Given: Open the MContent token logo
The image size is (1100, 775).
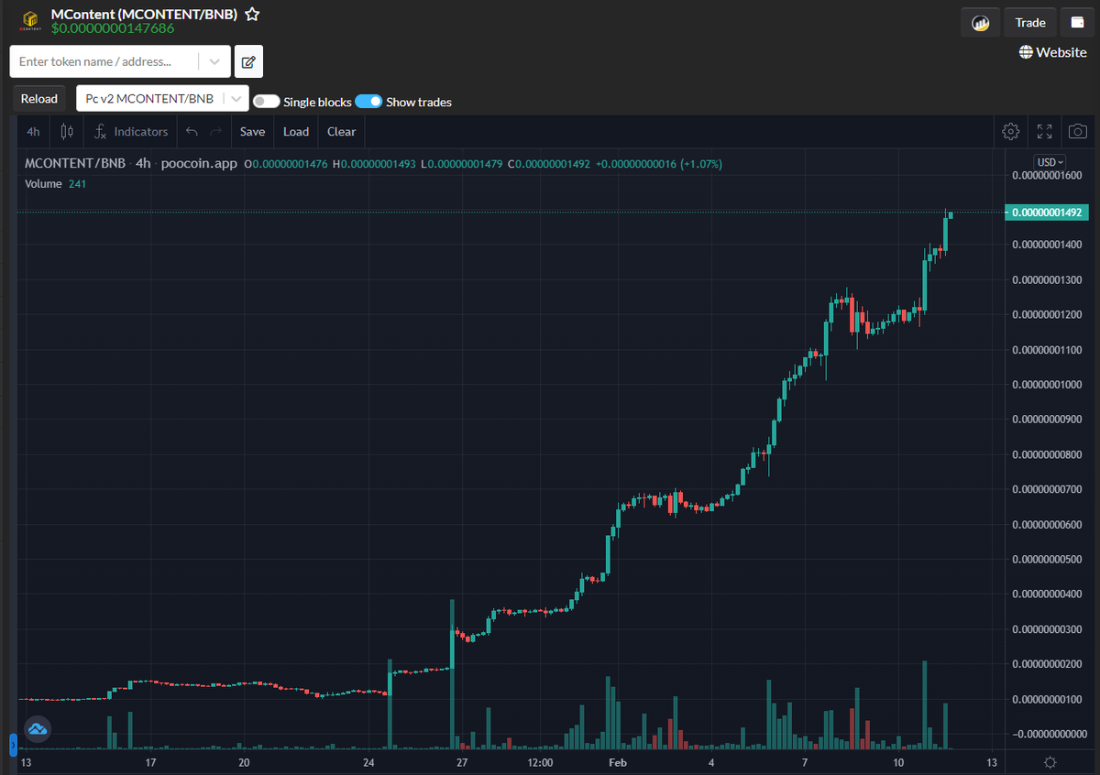Looking at the screenshot, I should [30, 21].
